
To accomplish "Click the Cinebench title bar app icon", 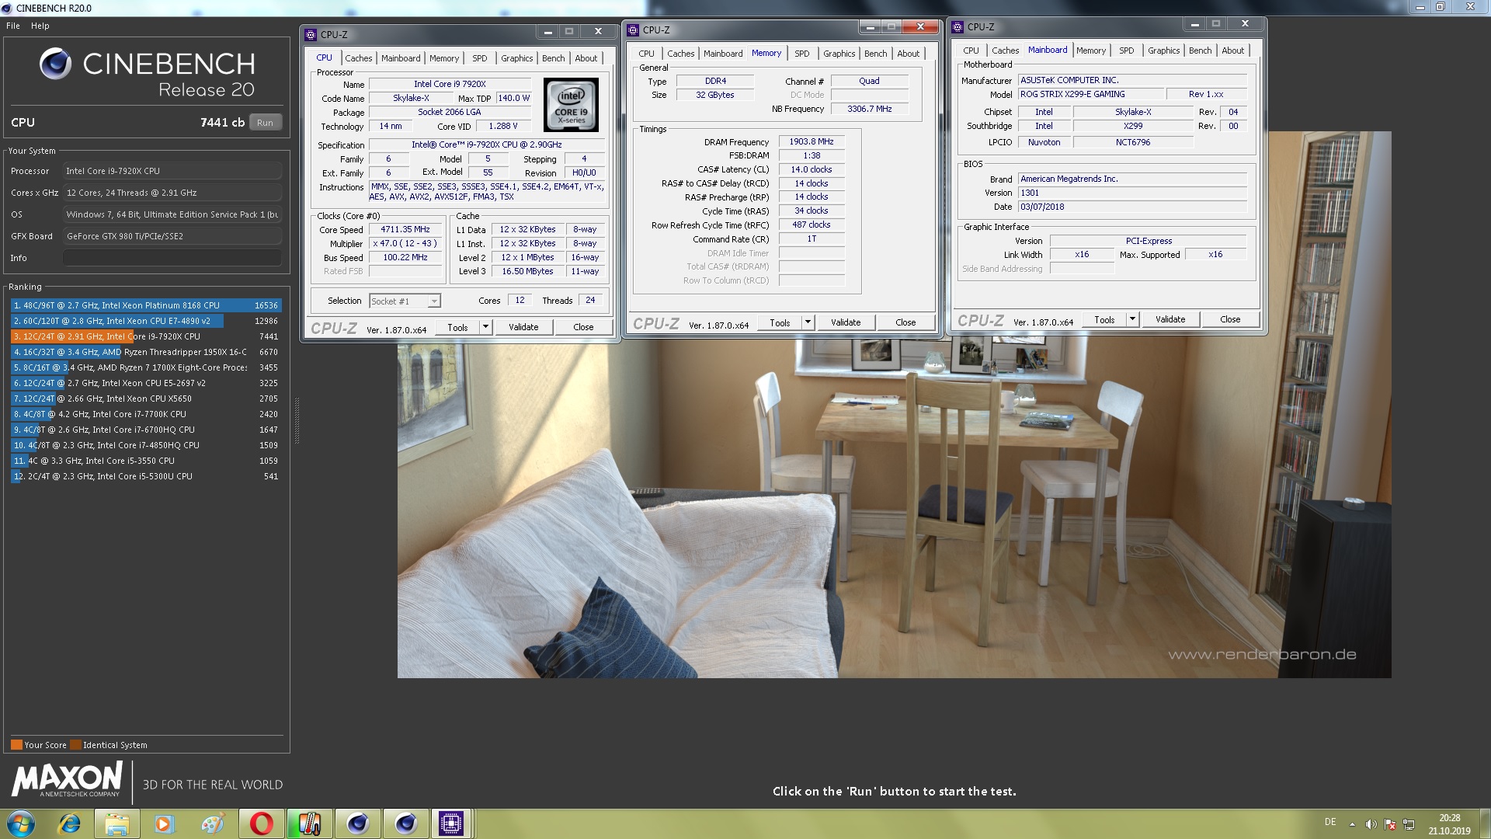I will coord(8,8).
